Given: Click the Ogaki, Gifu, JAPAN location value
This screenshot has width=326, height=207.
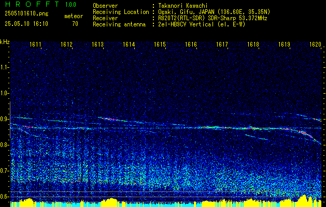Looking at the screenshot, I should click(x=214, y=12).
